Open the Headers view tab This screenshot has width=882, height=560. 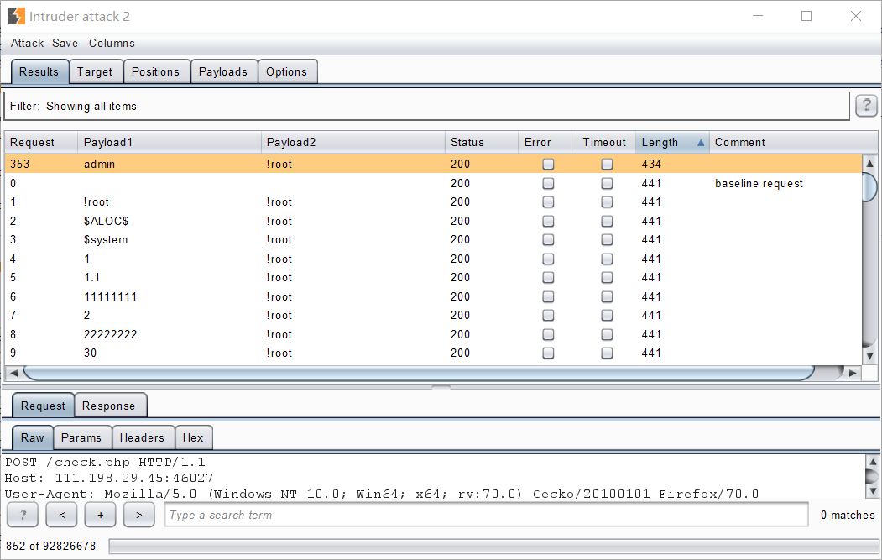[x=143, y=437]
